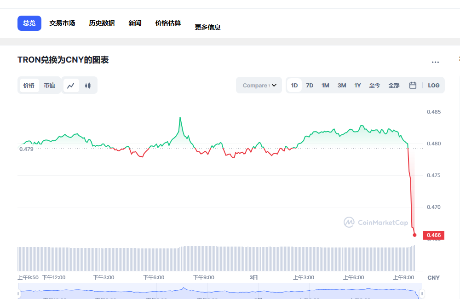460x299 pixels.
Task: Open the calendar date range picker
Action: coord(413,86)
